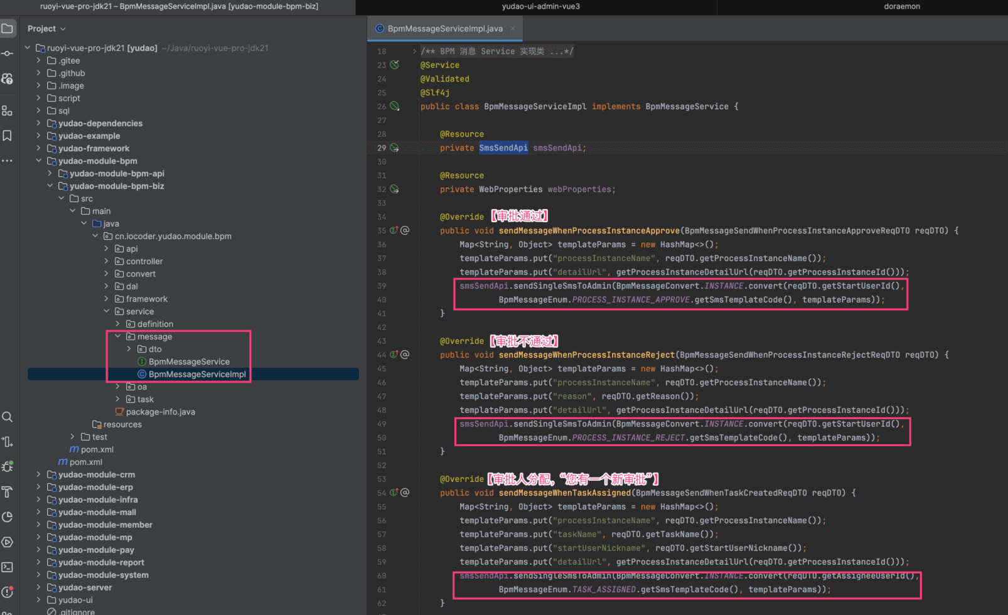Viewport: 1008px width, 615px height.
Task: Expand the folded doc comment on line 18
Action: 414,51
